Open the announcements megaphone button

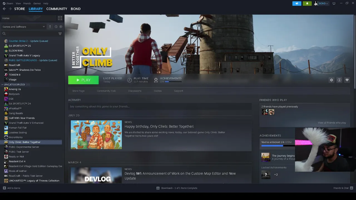tap(297, 3)
